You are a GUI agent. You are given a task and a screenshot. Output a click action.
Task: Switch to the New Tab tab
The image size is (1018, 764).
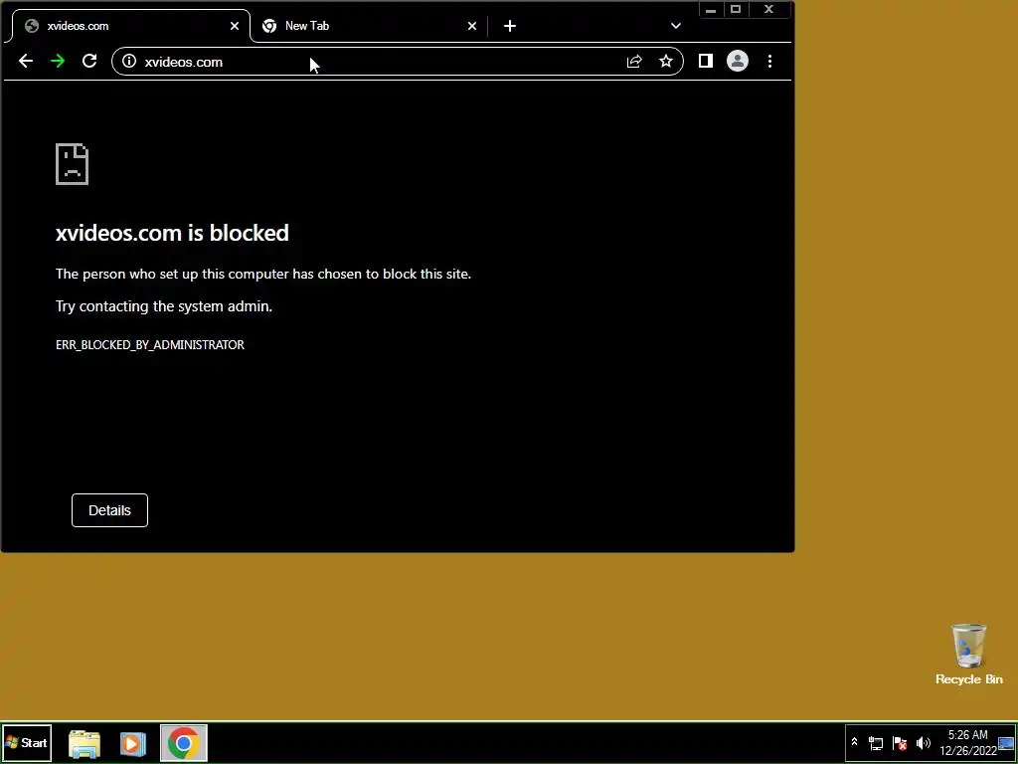368,26
